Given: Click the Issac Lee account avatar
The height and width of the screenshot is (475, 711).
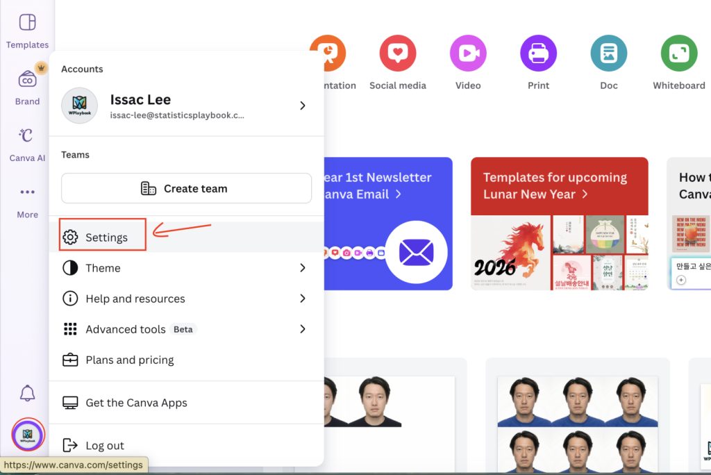Looking at the screenshot, I should coord(79,106).
